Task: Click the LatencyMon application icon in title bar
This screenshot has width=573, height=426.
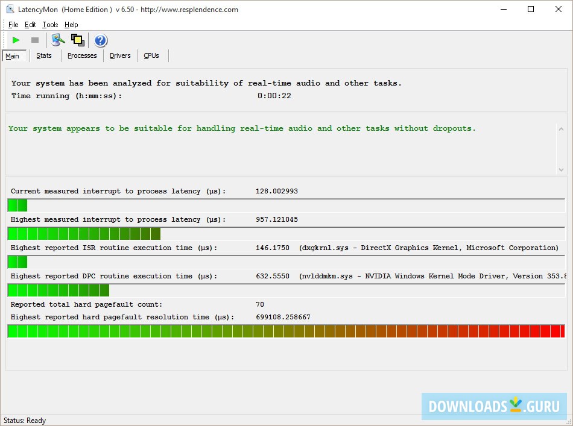Action: click(x=10, y=9)
